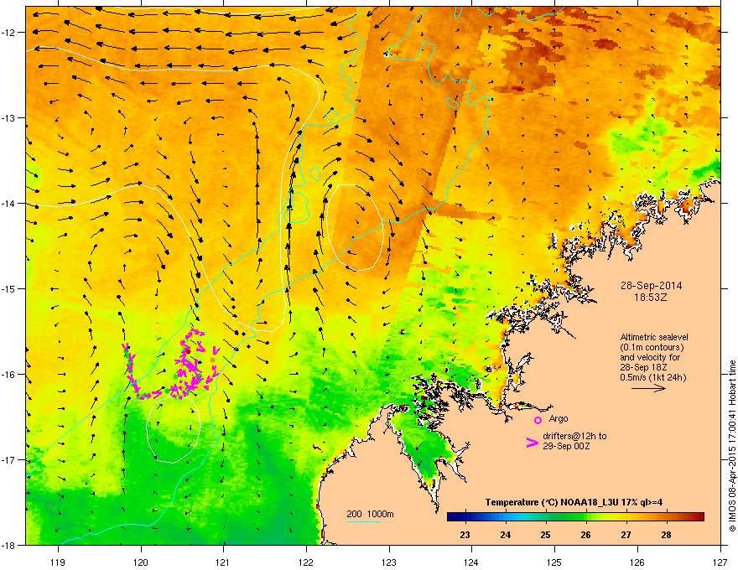The height and width of the screenshot is (570, 738).
Task: Click the '200 1000m' bathymetry label
Action: pyautogui.click(x=370, y=514)
